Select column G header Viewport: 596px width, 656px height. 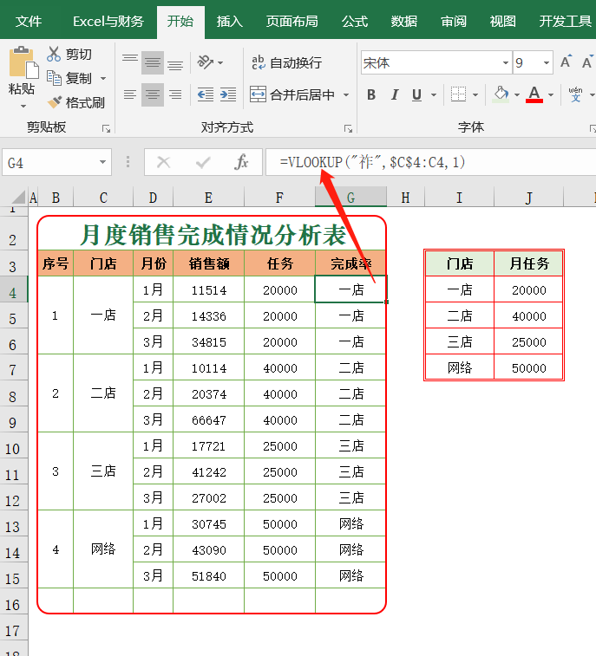pos(350,197)
